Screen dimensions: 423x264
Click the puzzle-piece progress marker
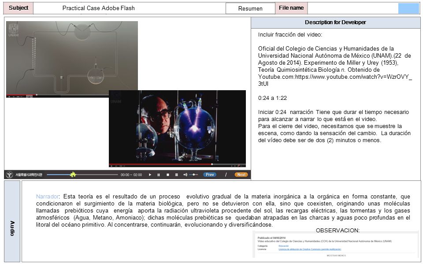tap(73, 175)
